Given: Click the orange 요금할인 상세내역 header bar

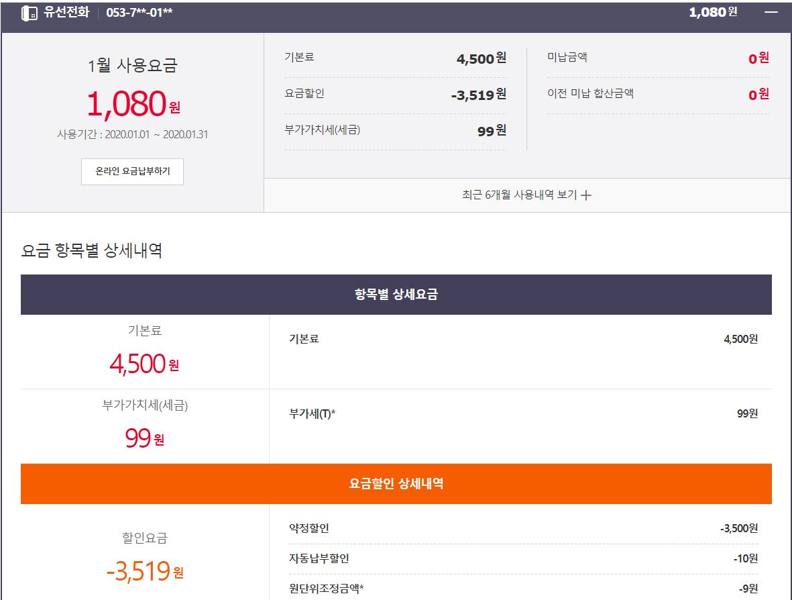Looking at the screenshot, I should pyautogui.click(x=396, y=483).
